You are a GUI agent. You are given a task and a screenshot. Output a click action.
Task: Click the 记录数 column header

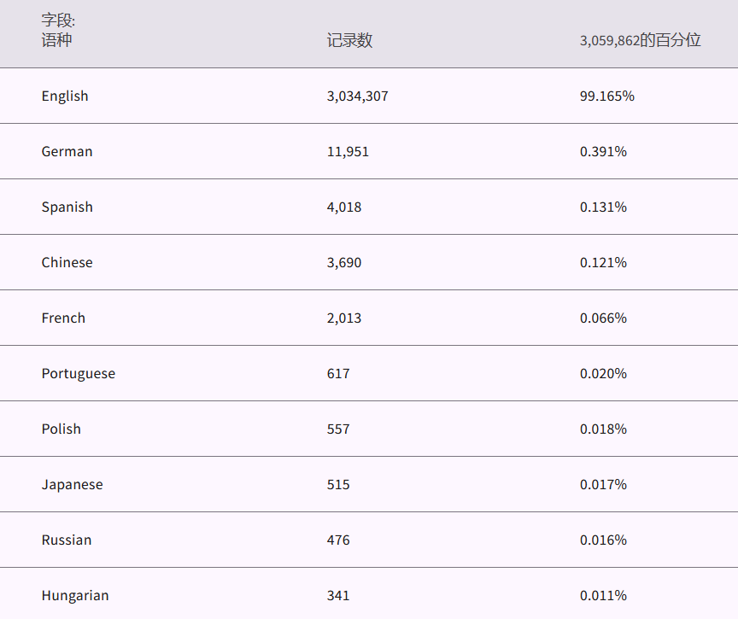349,40
